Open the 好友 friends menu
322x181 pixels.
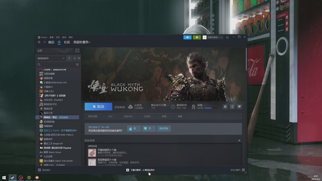coord(58,37)
